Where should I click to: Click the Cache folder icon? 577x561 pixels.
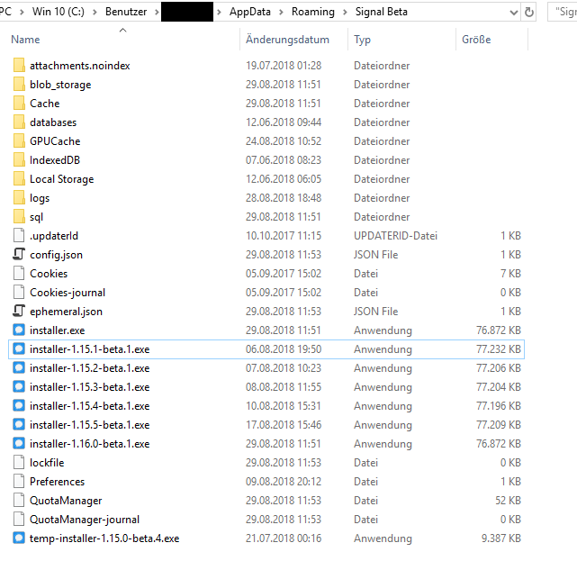click(x=19, y=104)
